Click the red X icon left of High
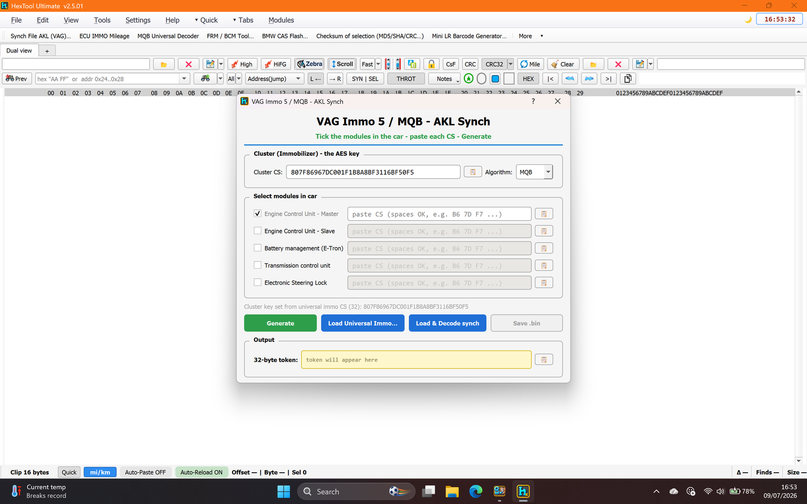 tap(189, 64)
